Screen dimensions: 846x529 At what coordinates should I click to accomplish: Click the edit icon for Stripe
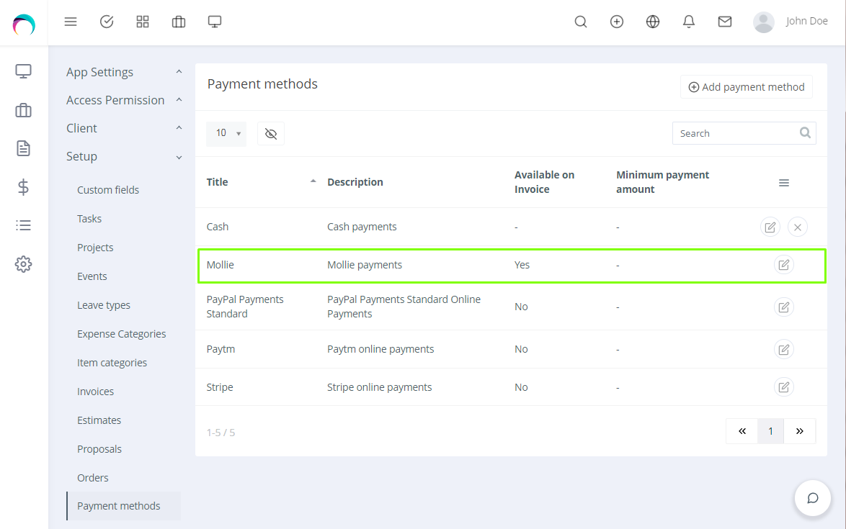pyautogui.click(x=783, y=387)
